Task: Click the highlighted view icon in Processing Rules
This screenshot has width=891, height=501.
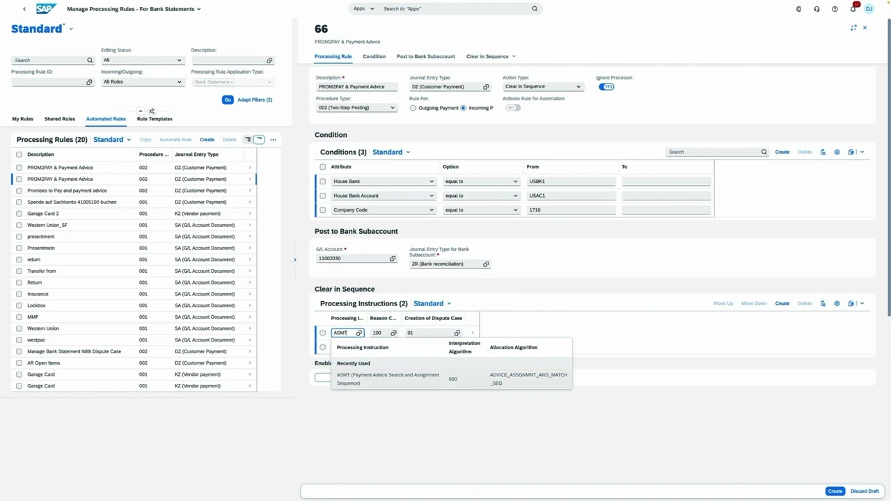Action: (x=259, y=139)
